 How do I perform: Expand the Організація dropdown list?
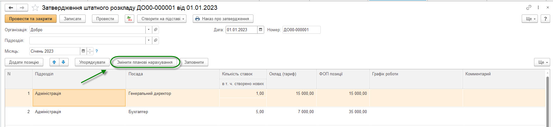click(x=149, y=30)
